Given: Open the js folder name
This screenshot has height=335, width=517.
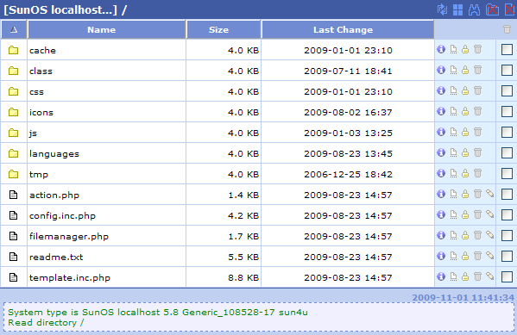Looking at the screenshot, I should click(x=33, y=133).
